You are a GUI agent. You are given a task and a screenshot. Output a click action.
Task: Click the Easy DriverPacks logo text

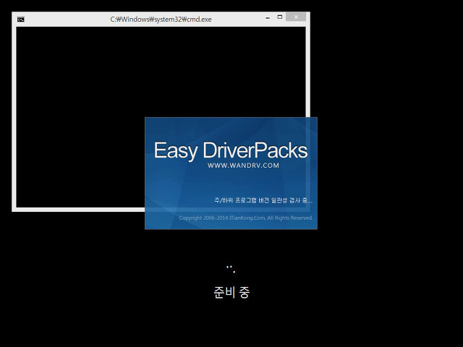click(231, 151)
